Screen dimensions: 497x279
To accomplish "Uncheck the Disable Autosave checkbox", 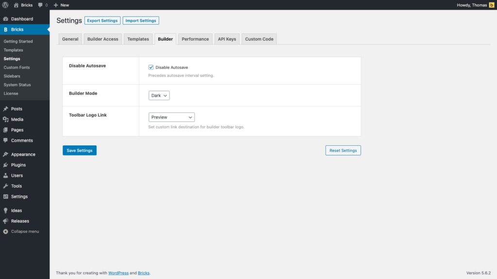I will [151, 67].
